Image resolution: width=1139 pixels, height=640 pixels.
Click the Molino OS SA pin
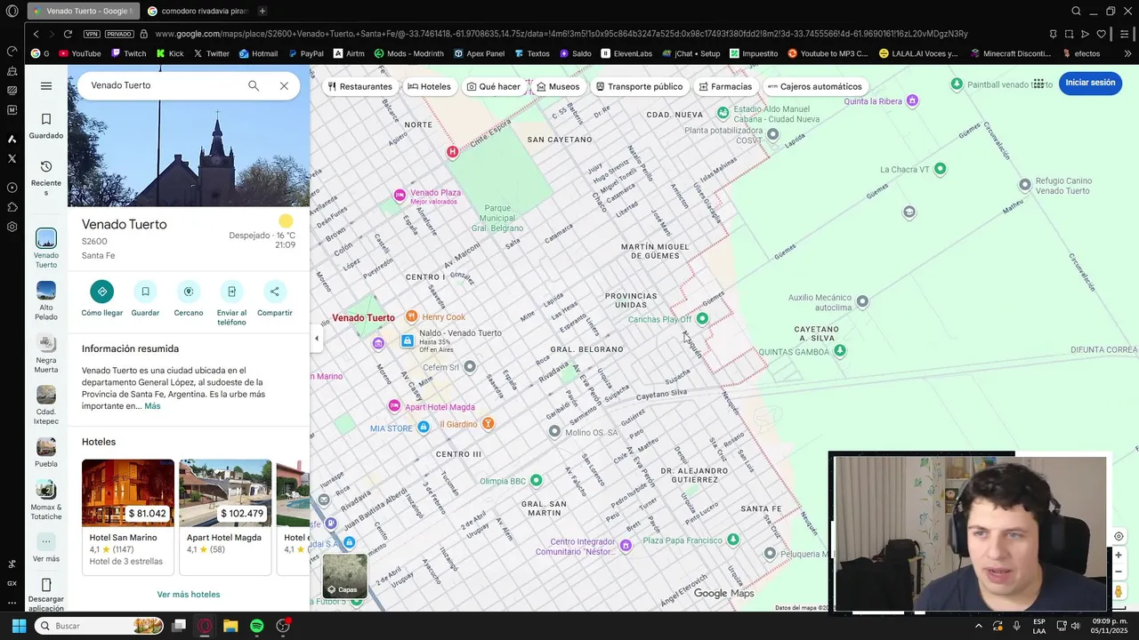pyautogui.click(x=554, y=432)
